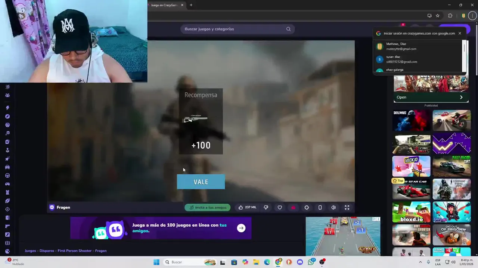Open the VECK.IO game thumbnail
Image resolution: width=478 pixels, height=268 pixels.
(411, 166)
